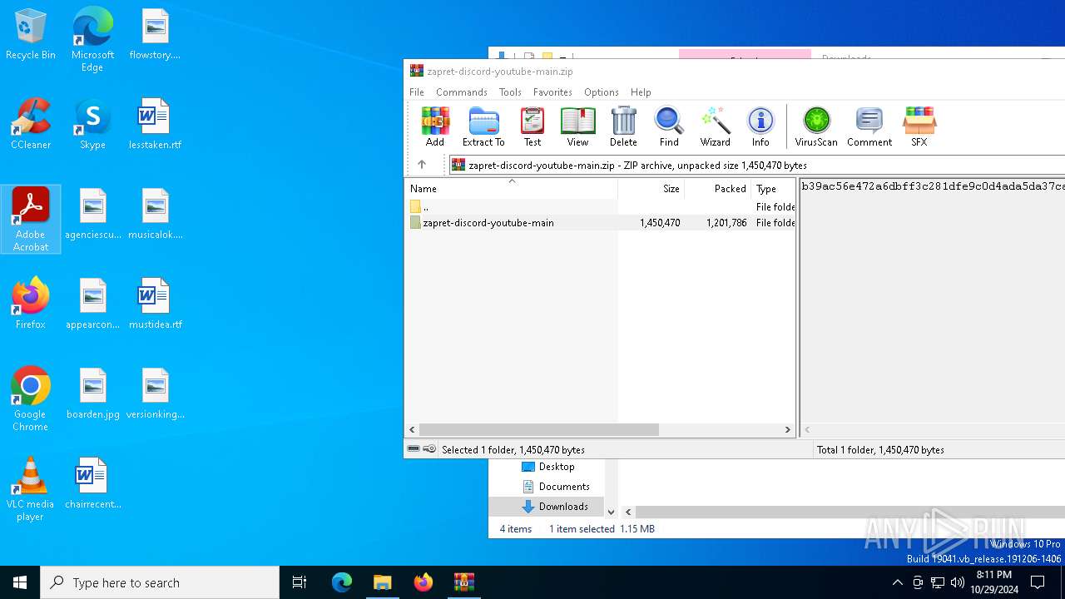Select zapret-discord-youtube-main folder row
1065x599 pixels.
point(600,223)
